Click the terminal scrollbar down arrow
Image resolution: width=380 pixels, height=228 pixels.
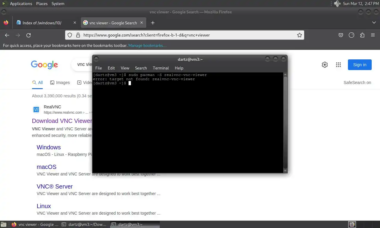coord(285,171)
